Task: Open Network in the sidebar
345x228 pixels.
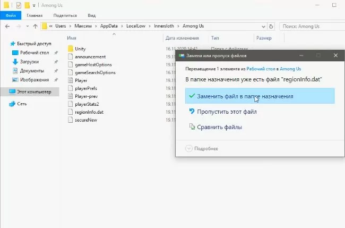Action: [21, 104]
